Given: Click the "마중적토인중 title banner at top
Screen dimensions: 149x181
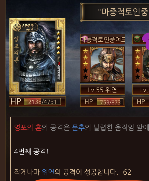Looking at the screenshot, I should click(115, 12).
